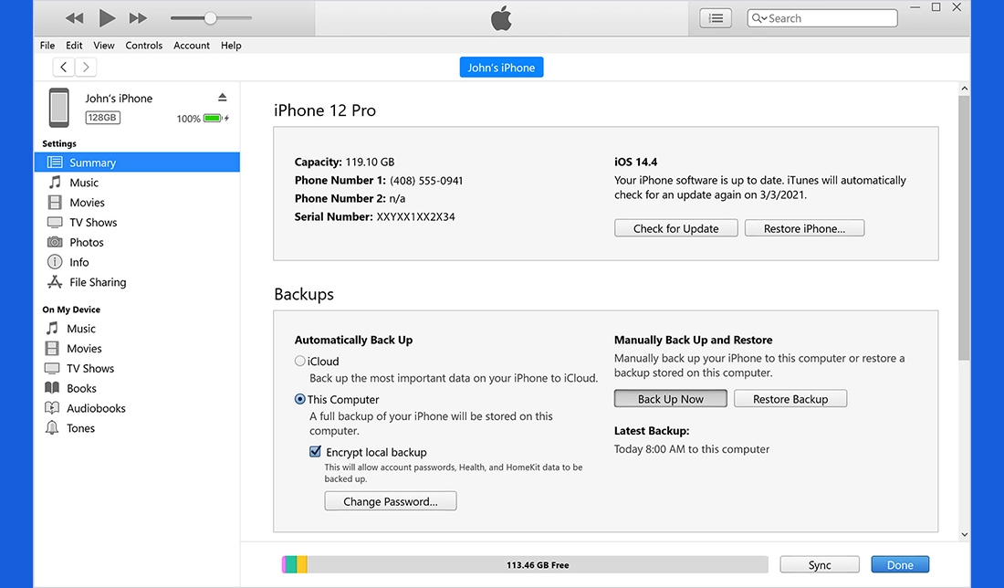Click the eject iPhone icon

224,98
